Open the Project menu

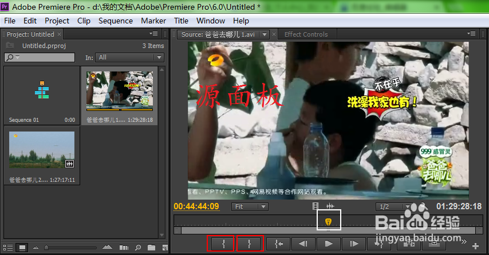click(x=57, y=21)
